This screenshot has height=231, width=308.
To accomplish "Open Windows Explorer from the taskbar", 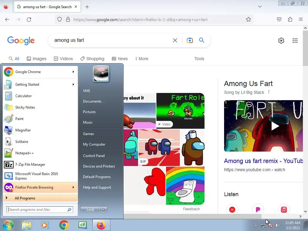I will point(27,225).
